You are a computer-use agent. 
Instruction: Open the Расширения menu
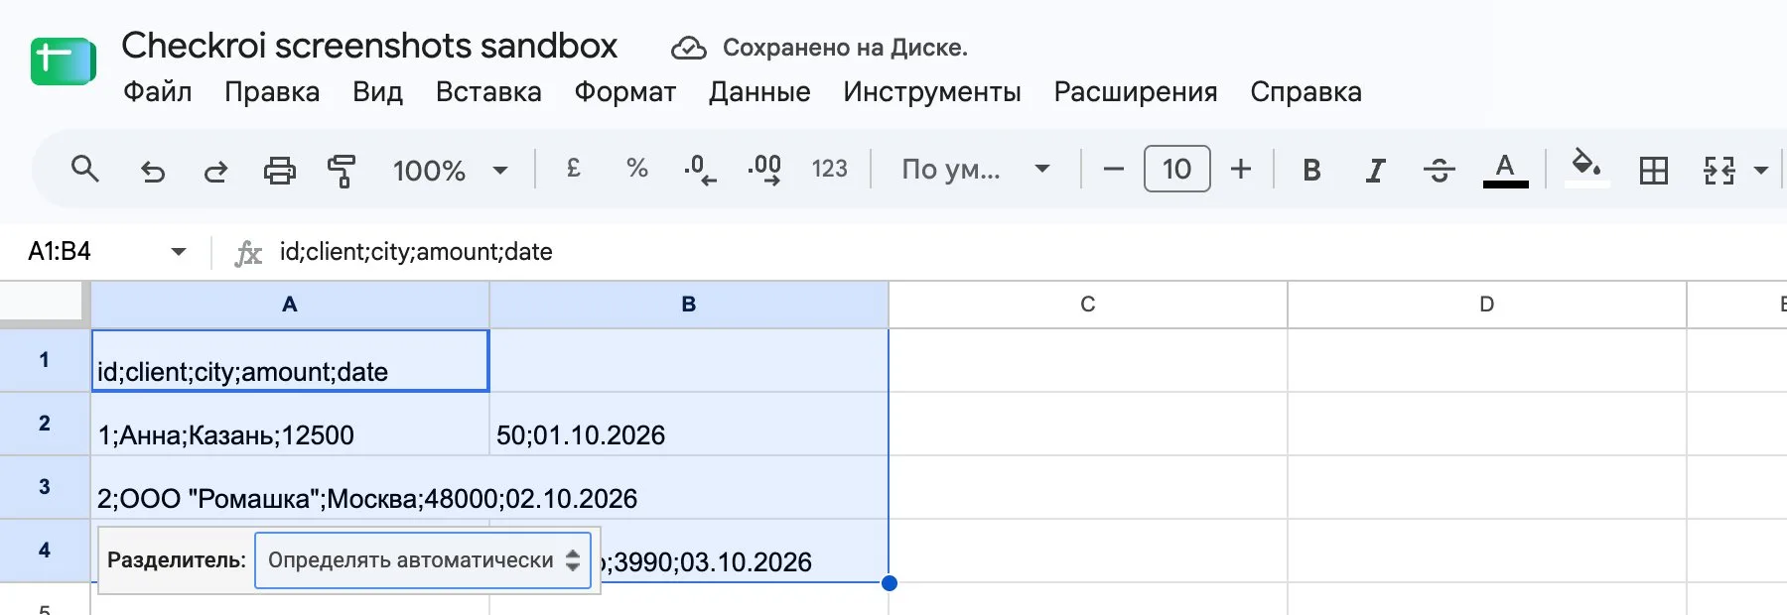click(x=1136, y=92)
